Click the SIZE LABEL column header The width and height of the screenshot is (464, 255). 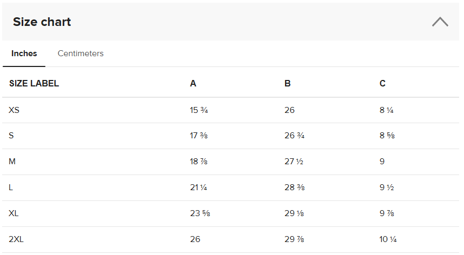click(34, 84)
